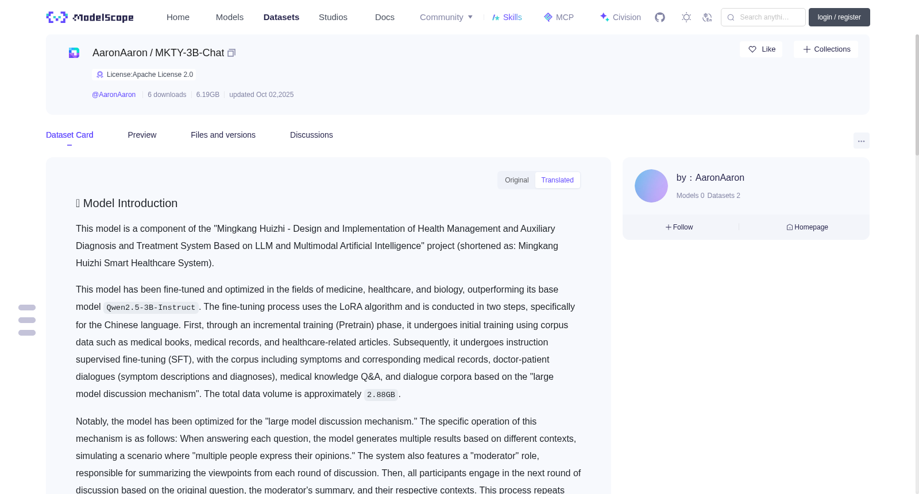
Task: Open the Skills page
Action: tap(507, 17)
